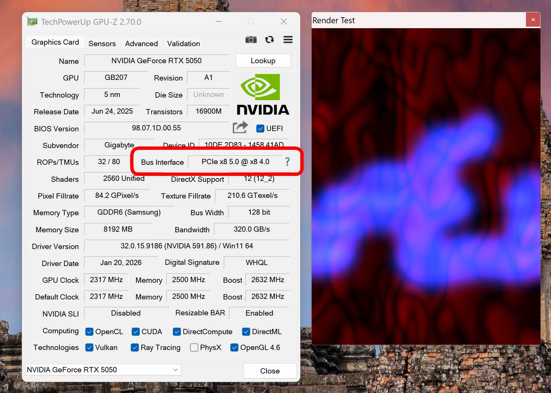
Task: Click the Shaders 2560 Unified field
Action: coord(124,178)
